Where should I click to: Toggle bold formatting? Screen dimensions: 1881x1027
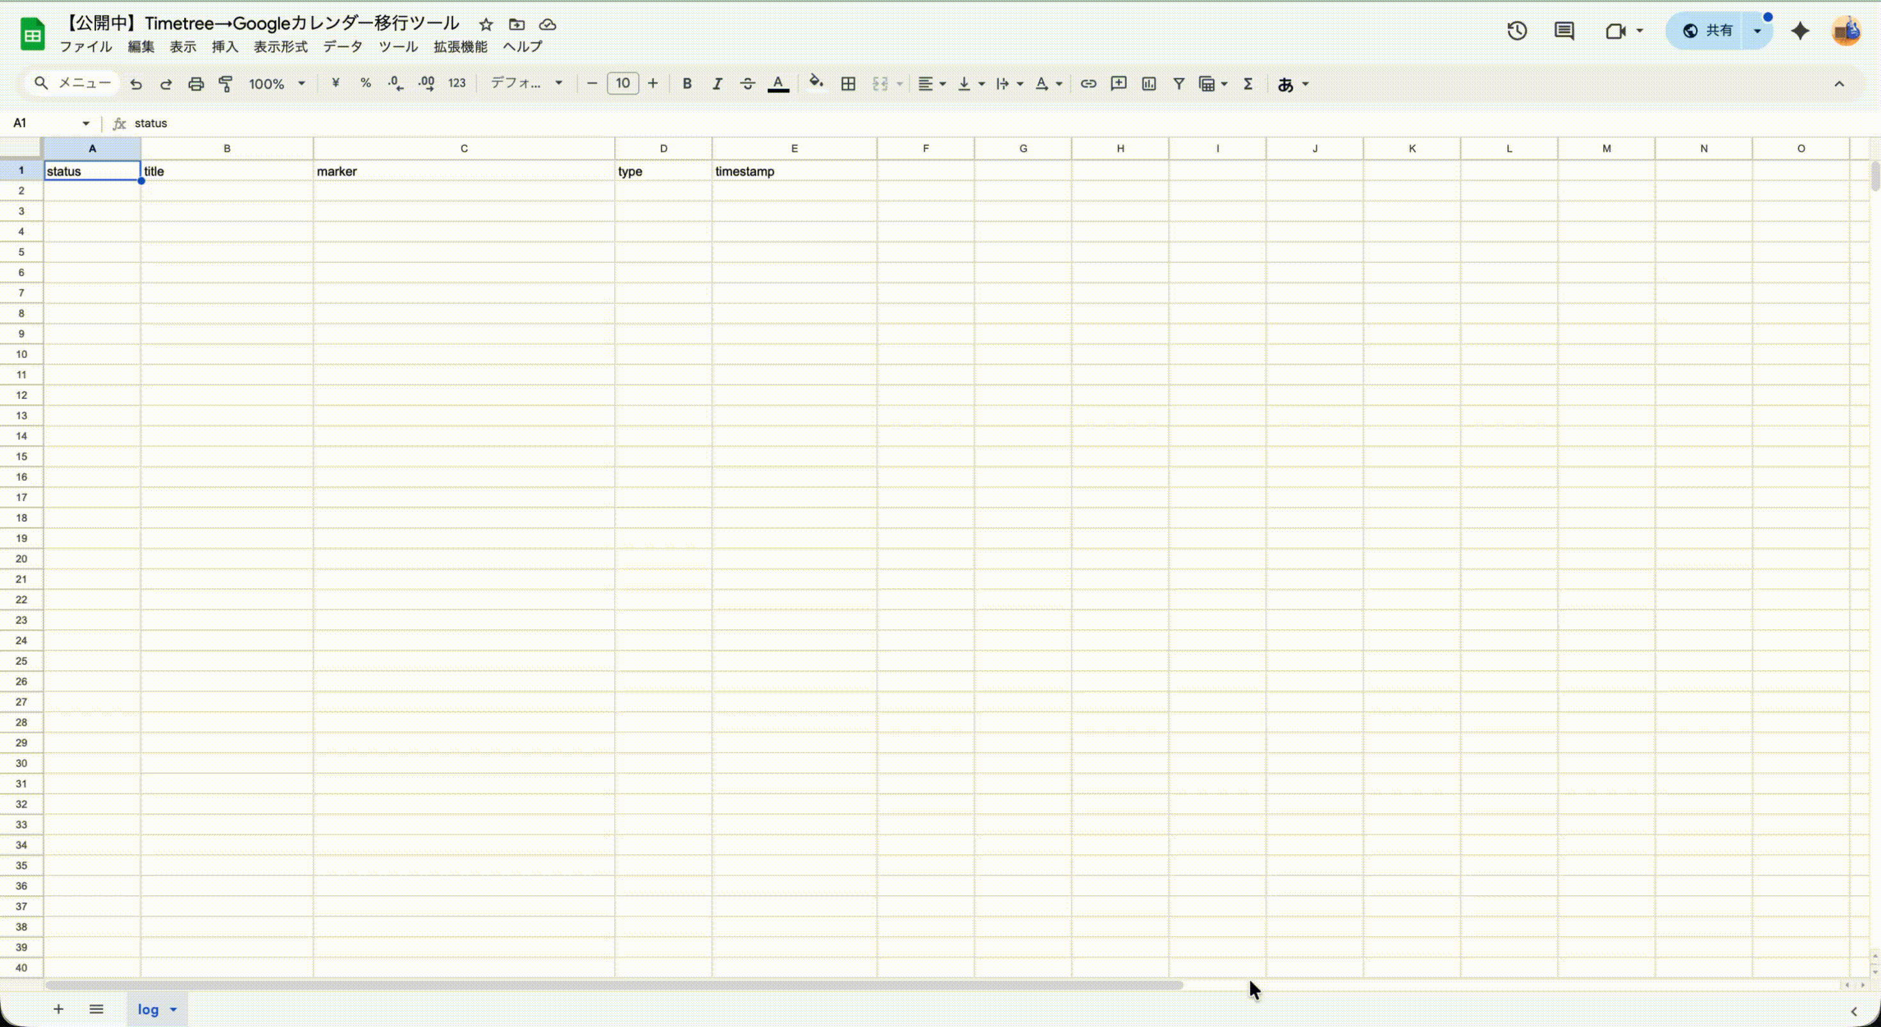click(687, 84)
